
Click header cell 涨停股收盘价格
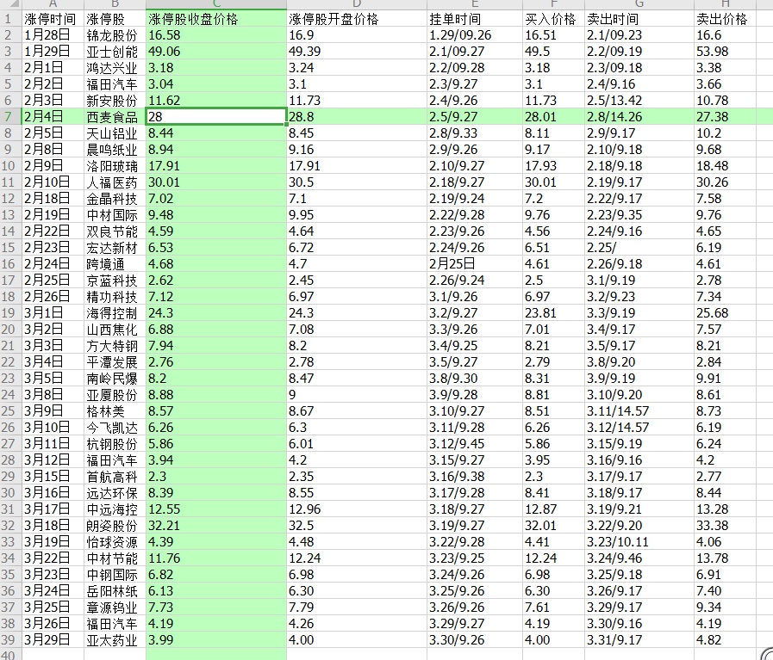(x=216, y=19)
